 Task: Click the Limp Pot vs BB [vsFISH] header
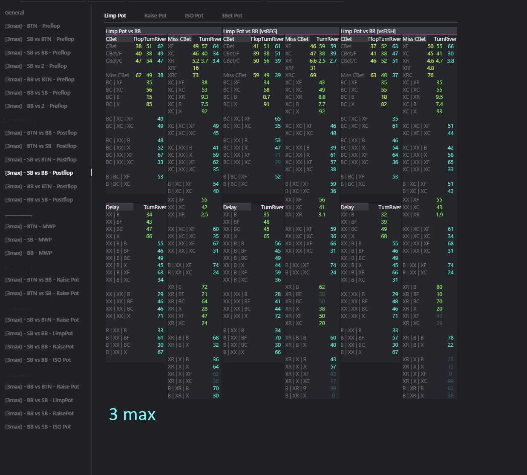pos(368,31)
